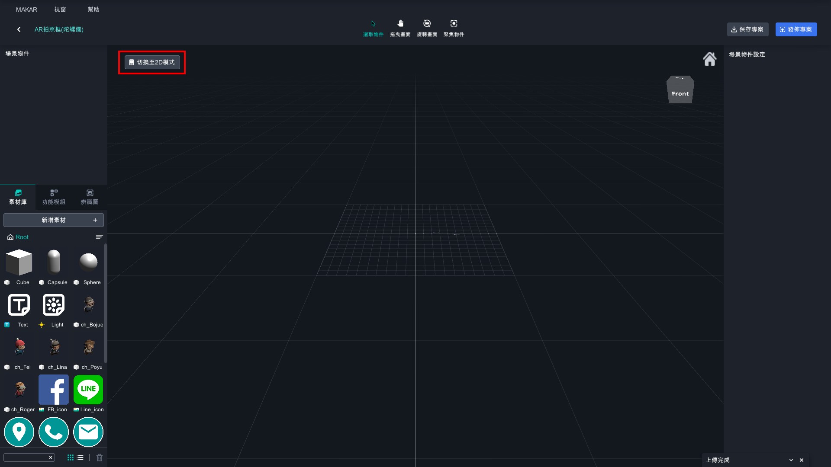
Task: Switch assets to grid view
Action: click(x=71, y=457)
